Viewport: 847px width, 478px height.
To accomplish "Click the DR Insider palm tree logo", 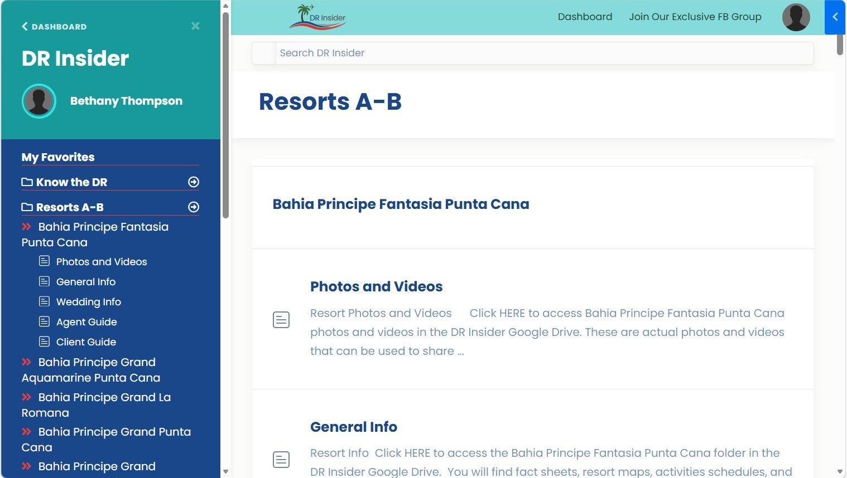I will (x=317, y=17).
